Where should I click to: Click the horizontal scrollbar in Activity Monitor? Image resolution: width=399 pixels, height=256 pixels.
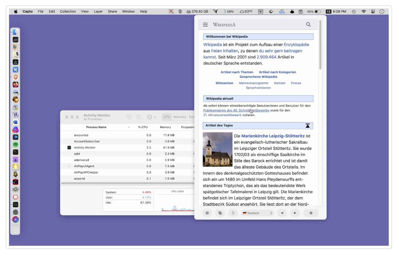[127, 183]
